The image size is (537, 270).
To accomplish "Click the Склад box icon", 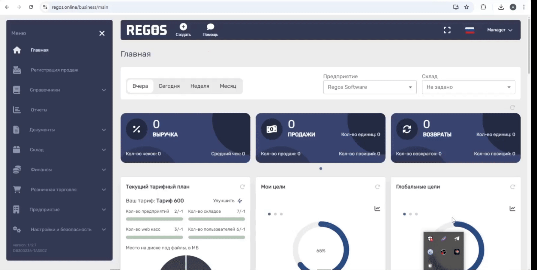I will [16, 149].
